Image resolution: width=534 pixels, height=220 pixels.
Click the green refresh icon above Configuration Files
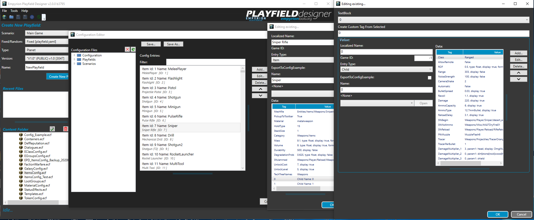coord(133,49)
